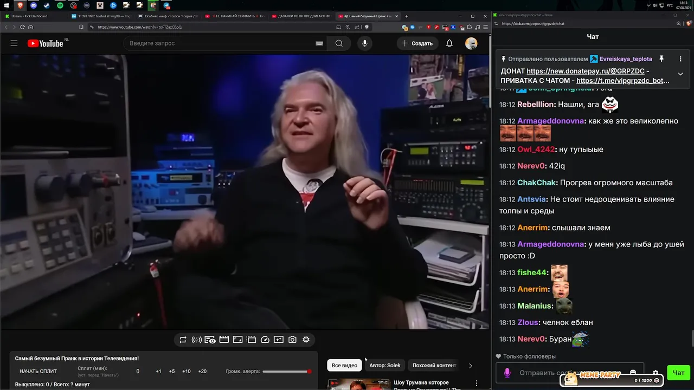Switch to ДАВАЛКИ ИЗ ВК tab

(301, 16)
